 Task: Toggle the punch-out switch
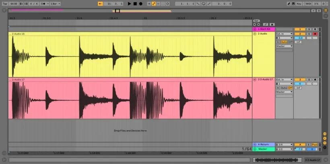pos(209,4)
